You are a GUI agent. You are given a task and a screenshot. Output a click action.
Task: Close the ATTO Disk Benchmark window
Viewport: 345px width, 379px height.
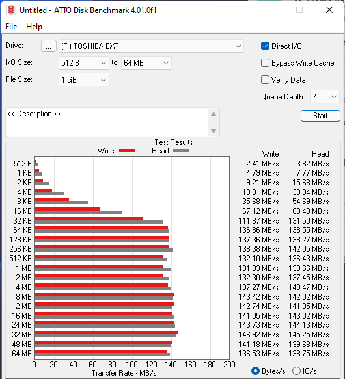pos(329,10)
